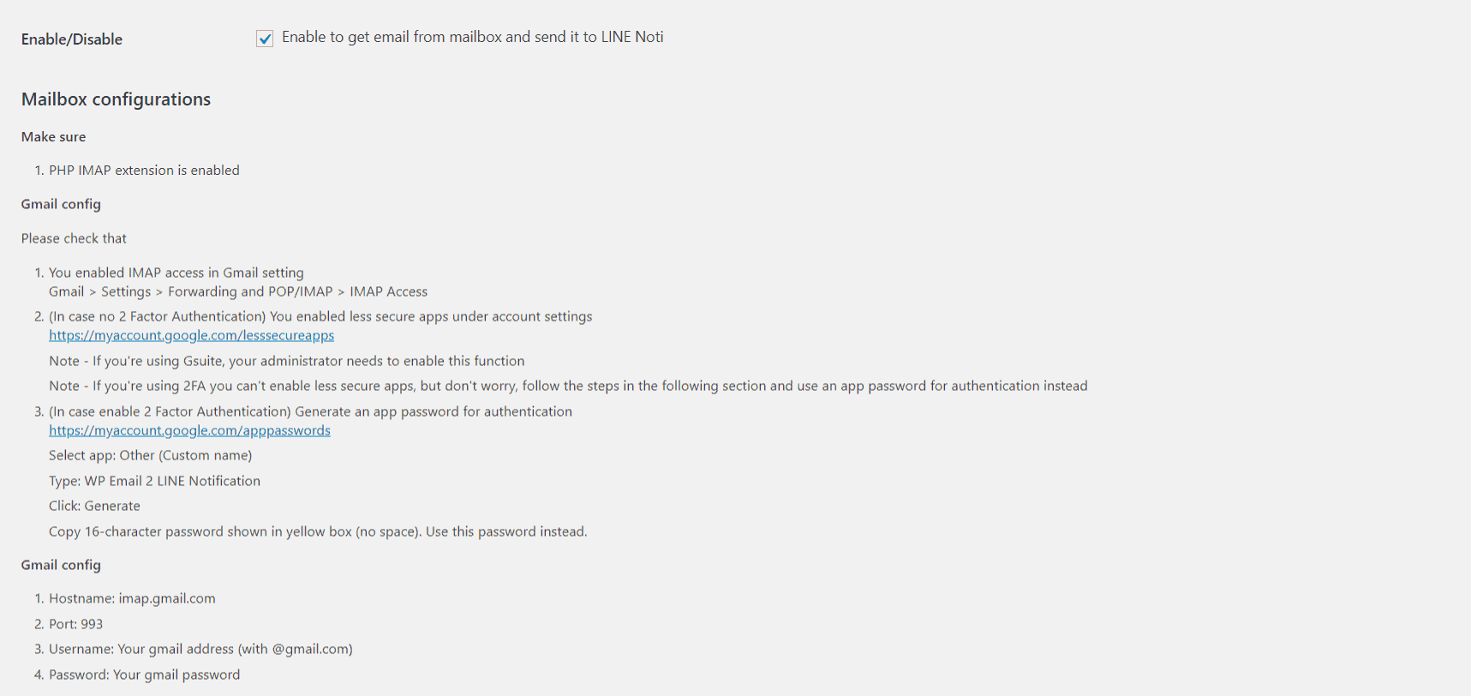Toggle the email to LINE Noti checkbox
Screen dimensions: 1471x696
(x=265, y=39)
